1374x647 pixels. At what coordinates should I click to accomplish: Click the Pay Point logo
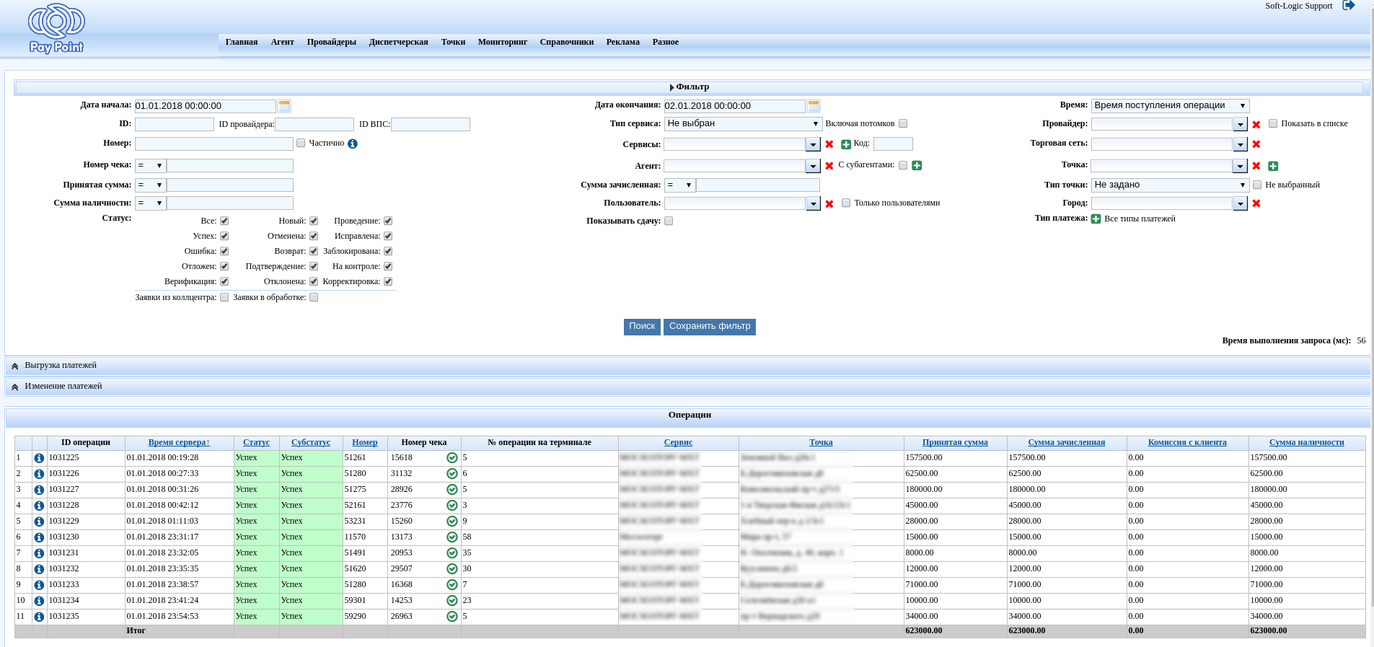click(56, 29)
